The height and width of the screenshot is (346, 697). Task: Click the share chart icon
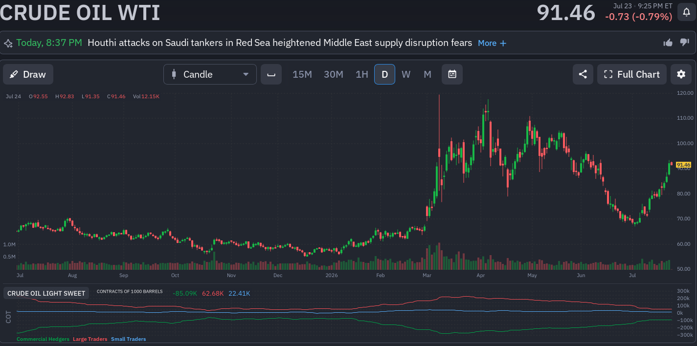coord(583,74)
